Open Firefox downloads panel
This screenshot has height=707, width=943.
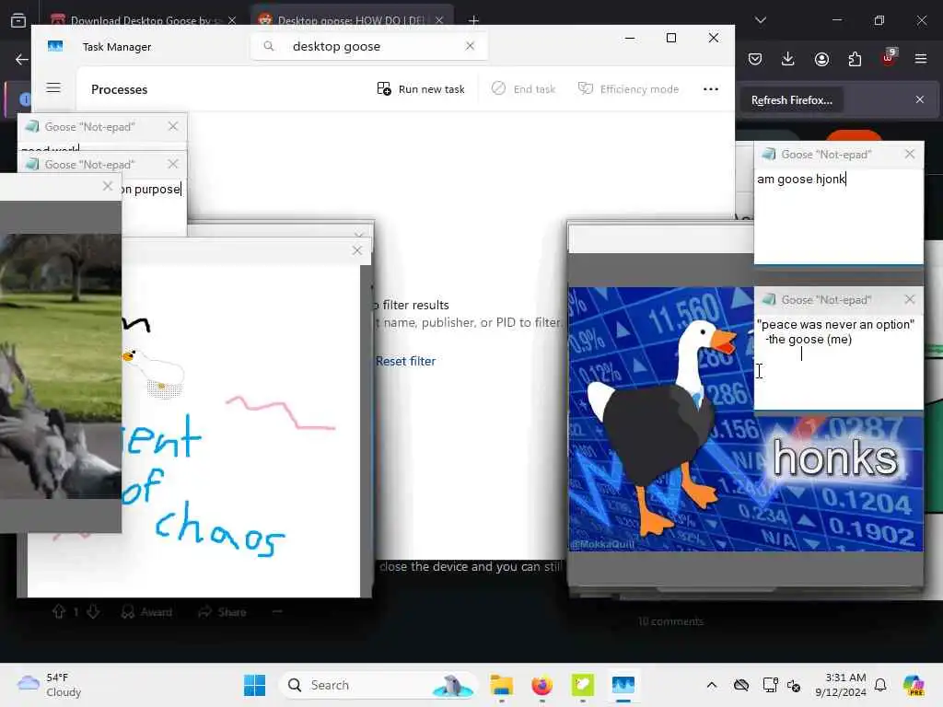[788, 59]
